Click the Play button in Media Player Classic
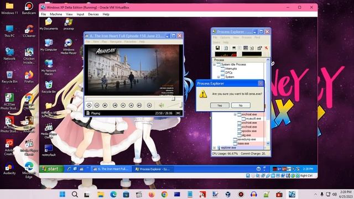This screenshot has width=354, height=199. click(89, 106)
